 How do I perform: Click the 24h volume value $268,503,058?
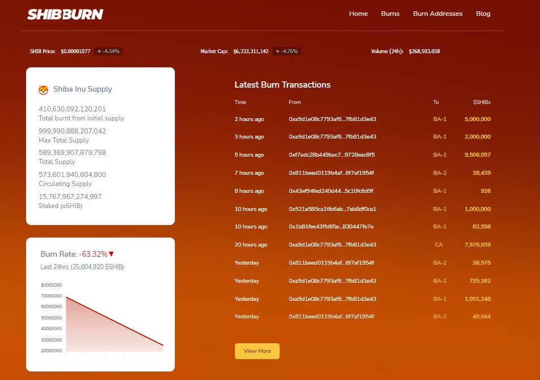(425, 51)
